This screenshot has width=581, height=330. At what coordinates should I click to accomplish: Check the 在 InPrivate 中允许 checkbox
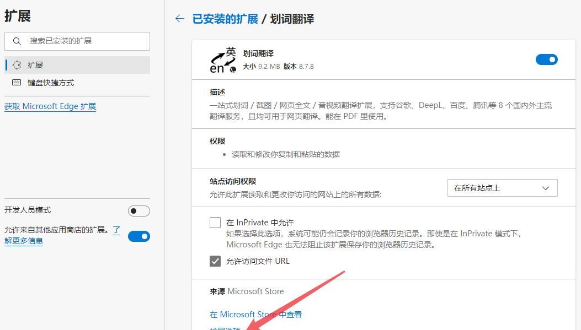point(215,222)
